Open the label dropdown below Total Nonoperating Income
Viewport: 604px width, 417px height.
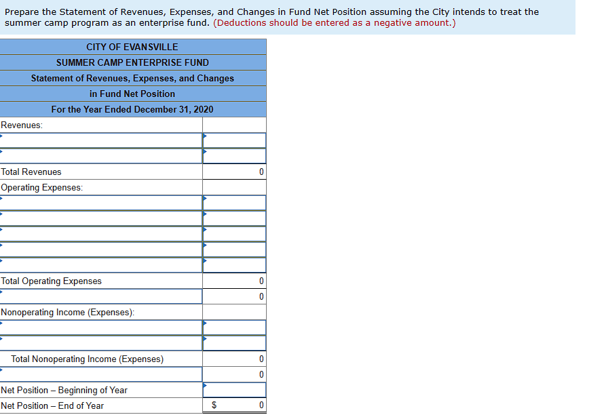101,374
